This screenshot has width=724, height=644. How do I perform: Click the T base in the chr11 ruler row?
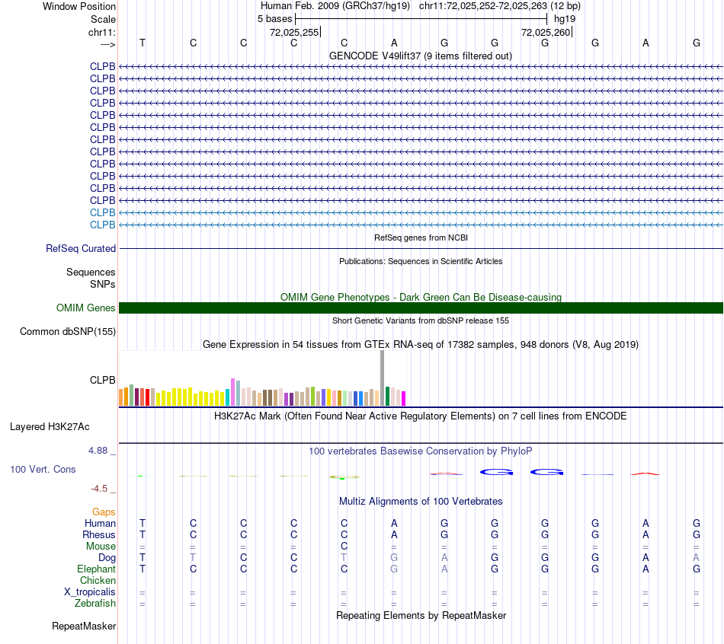pos(143,43)
